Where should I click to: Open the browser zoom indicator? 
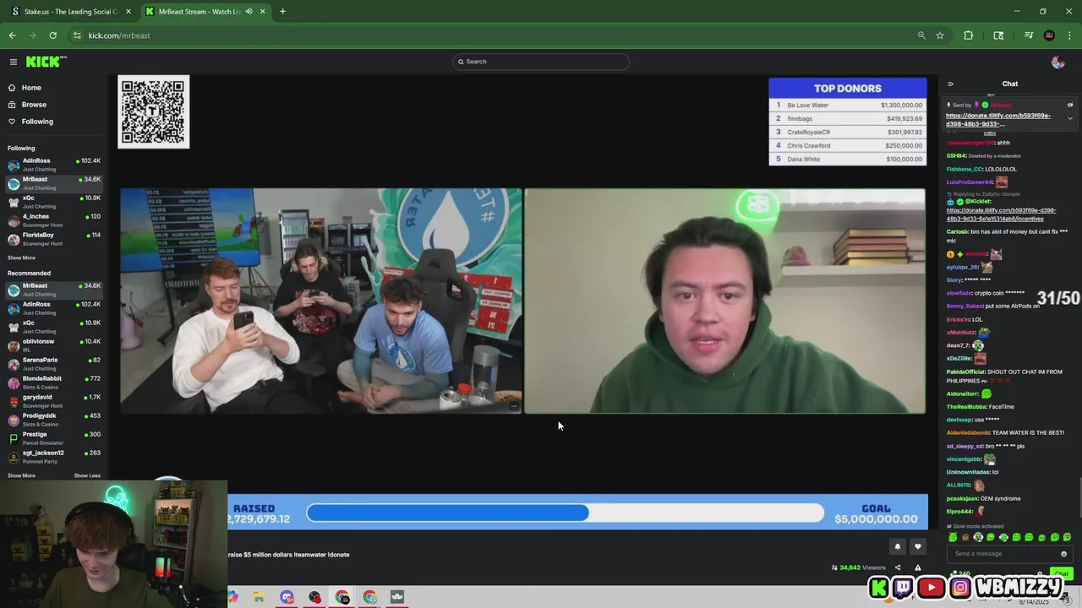pos(921,35)
